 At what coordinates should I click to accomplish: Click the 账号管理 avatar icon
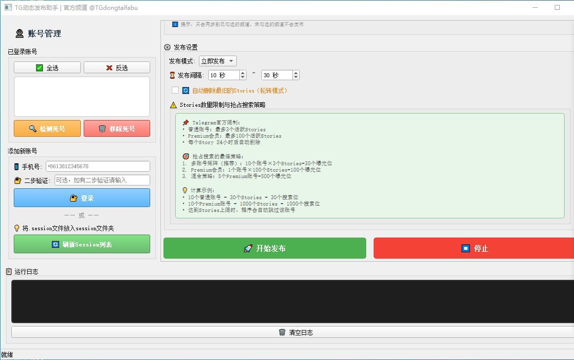[20, 34]
